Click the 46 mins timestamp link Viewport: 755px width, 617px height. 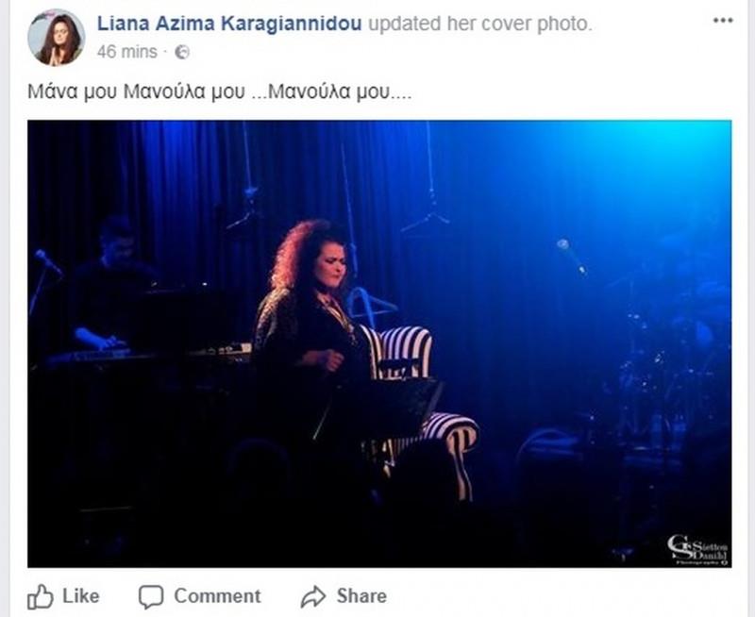(127, 52)
